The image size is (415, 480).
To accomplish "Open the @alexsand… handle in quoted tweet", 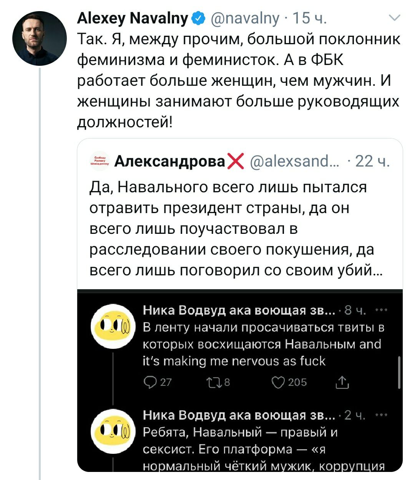I will tap(295, 161).
